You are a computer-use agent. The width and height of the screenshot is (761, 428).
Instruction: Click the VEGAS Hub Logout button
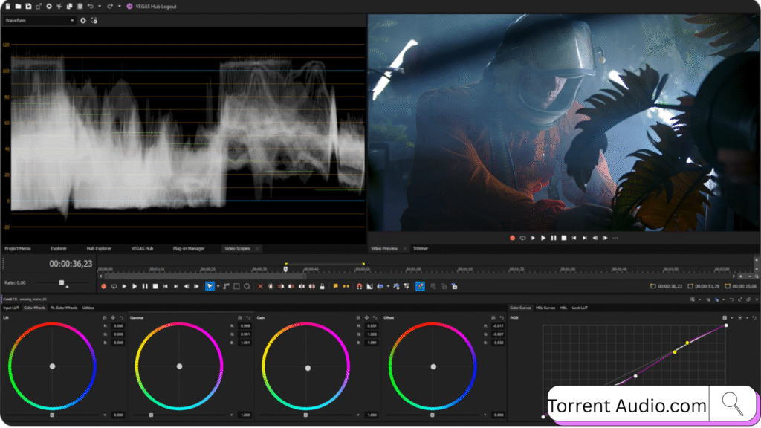coord(153,6)
